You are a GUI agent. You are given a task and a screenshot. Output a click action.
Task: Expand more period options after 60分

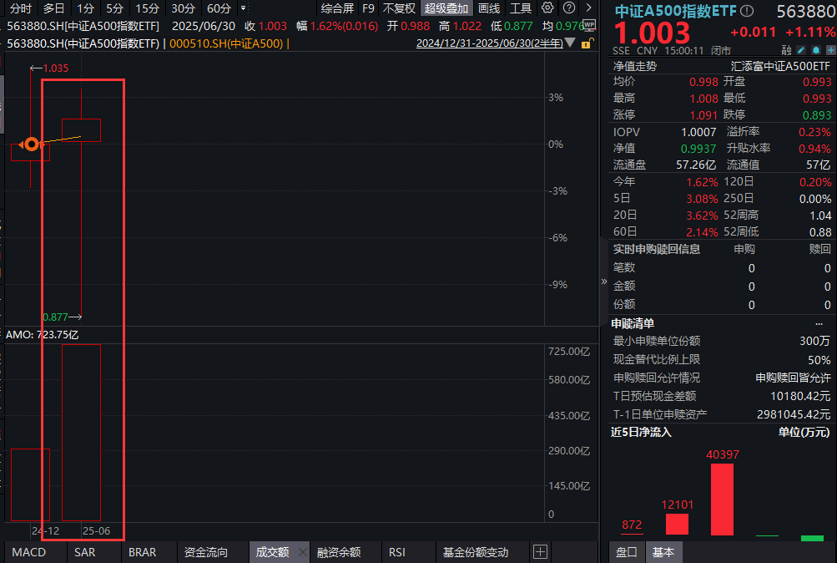pyautogui.click(x=243, y=8)
